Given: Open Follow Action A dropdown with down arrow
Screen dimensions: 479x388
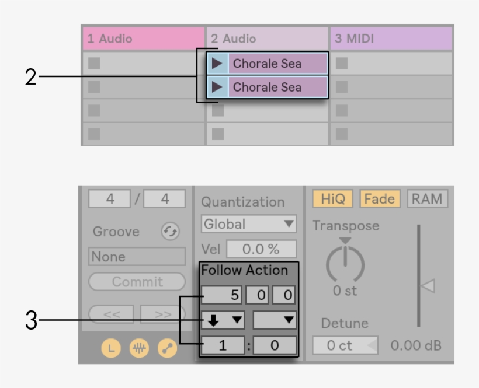Looking at the screenshot, I should [223, 320].
